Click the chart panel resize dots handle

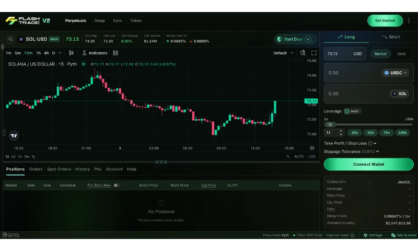[x=161, y=162]
